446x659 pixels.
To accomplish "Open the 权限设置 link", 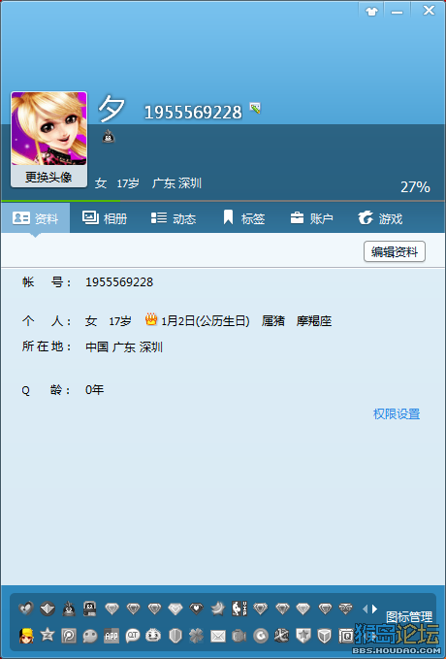I will click(x=397, y=414).
